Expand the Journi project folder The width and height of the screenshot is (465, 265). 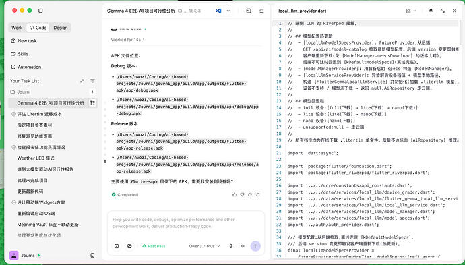click(20, 92)
